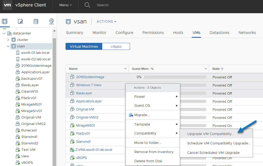Switch to the Datastores tab

pyautogui.click(x=219, y=33)
